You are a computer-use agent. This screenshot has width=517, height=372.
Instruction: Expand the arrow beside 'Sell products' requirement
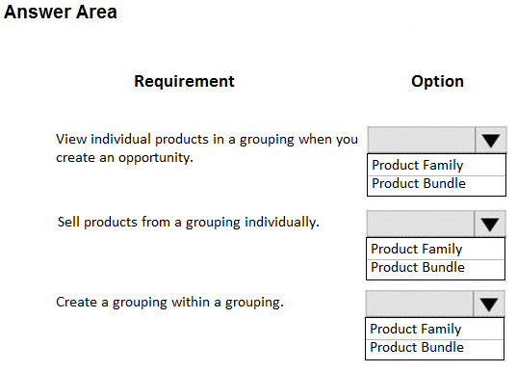pyautogui.click(x=490, y=225)
